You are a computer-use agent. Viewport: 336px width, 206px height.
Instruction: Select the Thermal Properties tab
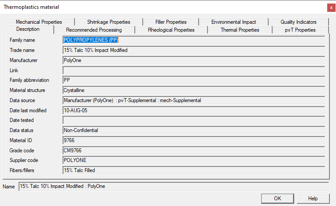(x=240, y=30)
